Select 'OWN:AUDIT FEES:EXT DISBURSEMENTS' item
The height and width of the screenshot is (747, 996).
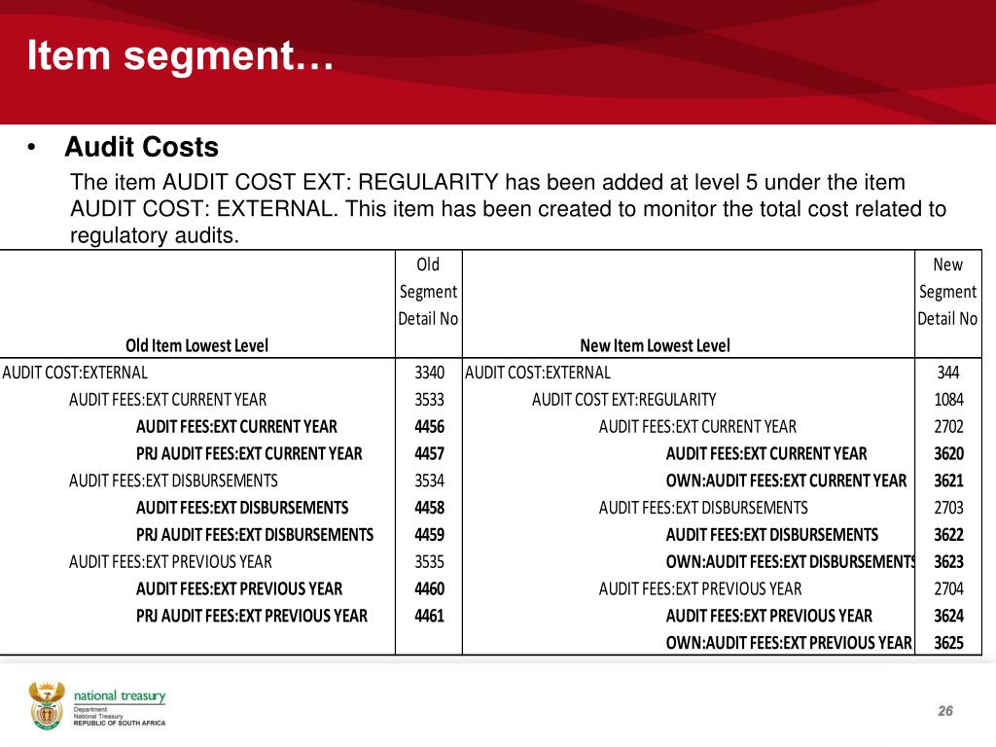point(790,561)
